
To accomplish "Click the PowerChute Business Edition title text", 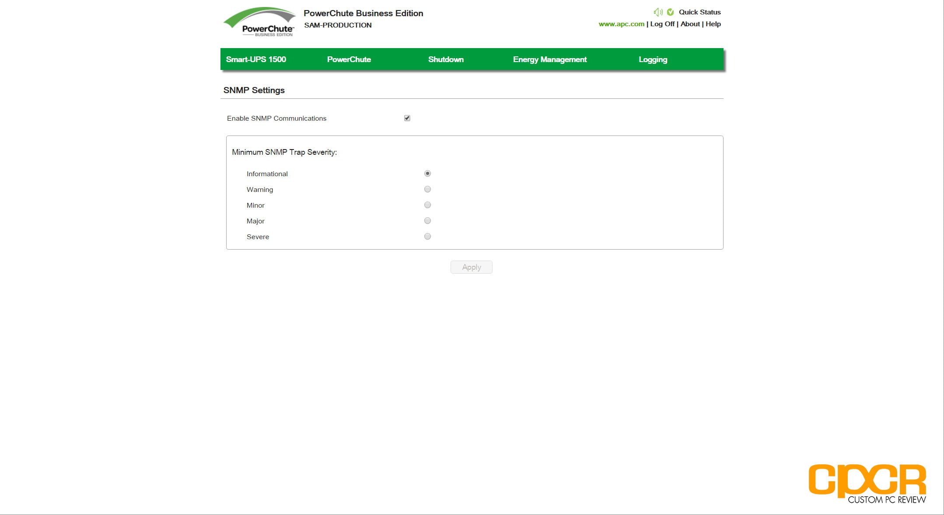I will [x=363, y=13].
